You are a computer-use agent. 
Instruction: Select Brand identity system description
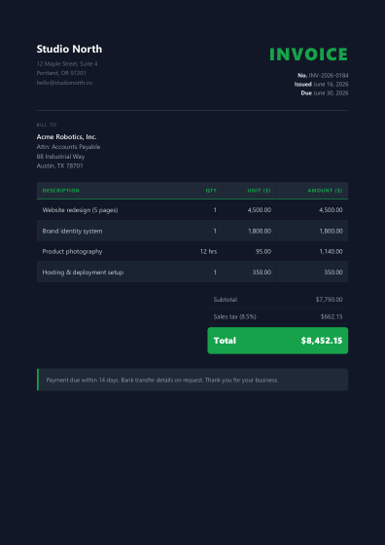[x=72, y=232]
